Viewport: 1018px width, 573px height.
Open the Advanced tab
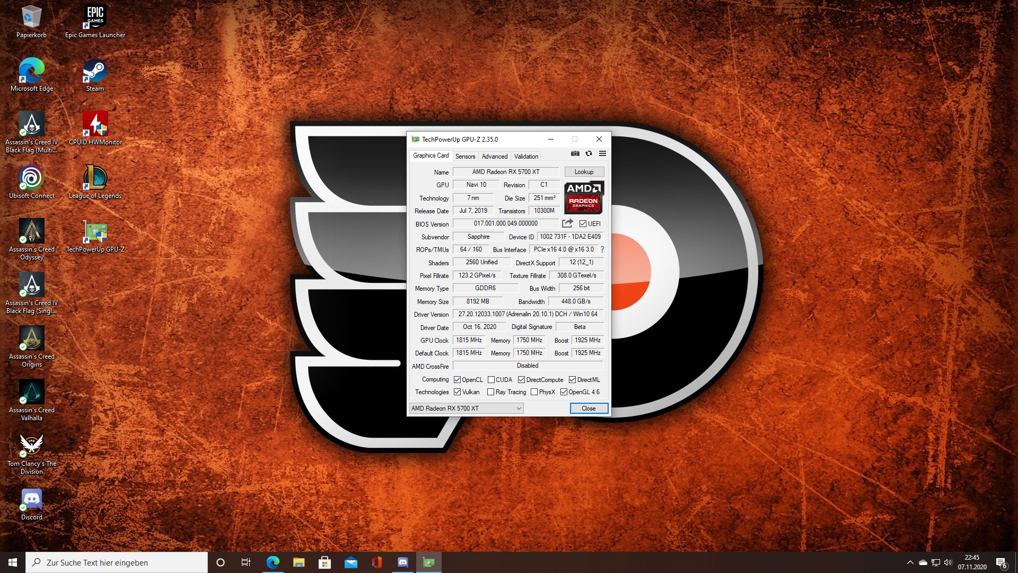[494, 157]
